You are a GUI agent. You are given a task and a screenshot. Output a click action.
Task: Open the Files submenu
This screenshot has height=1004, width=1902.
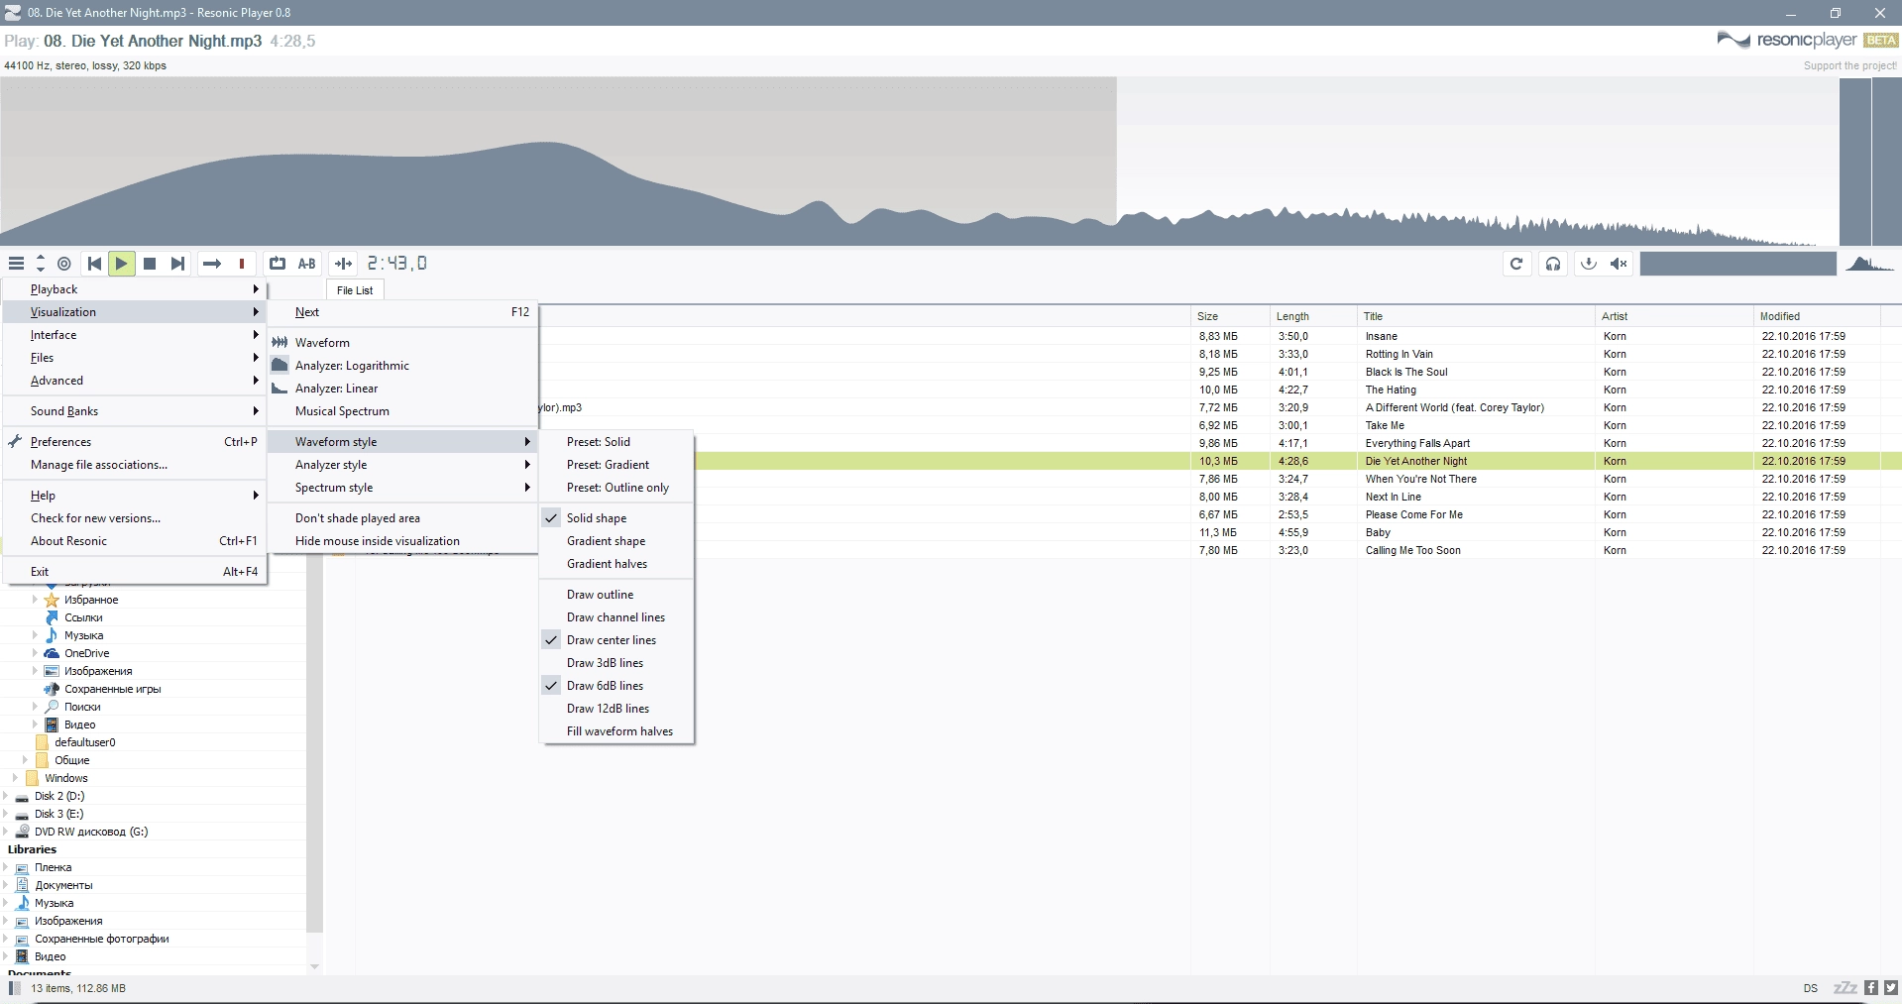(135, 358)
